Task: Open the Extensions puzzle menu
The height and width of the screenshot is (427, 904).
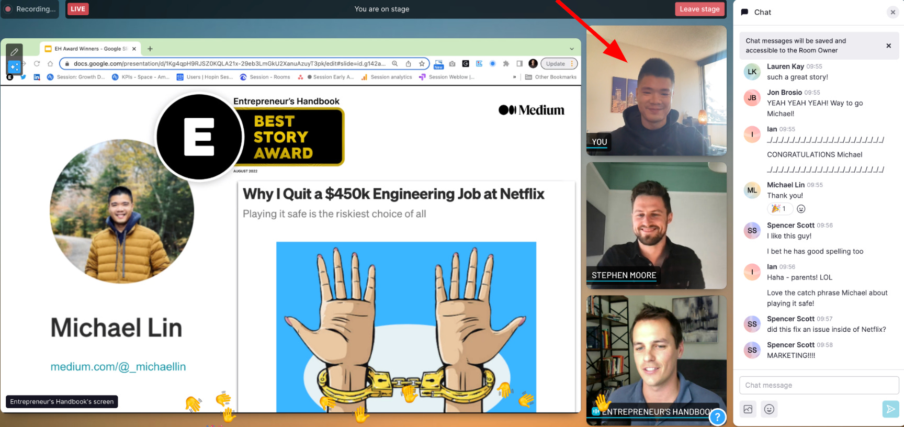Action: pos(506,64)
